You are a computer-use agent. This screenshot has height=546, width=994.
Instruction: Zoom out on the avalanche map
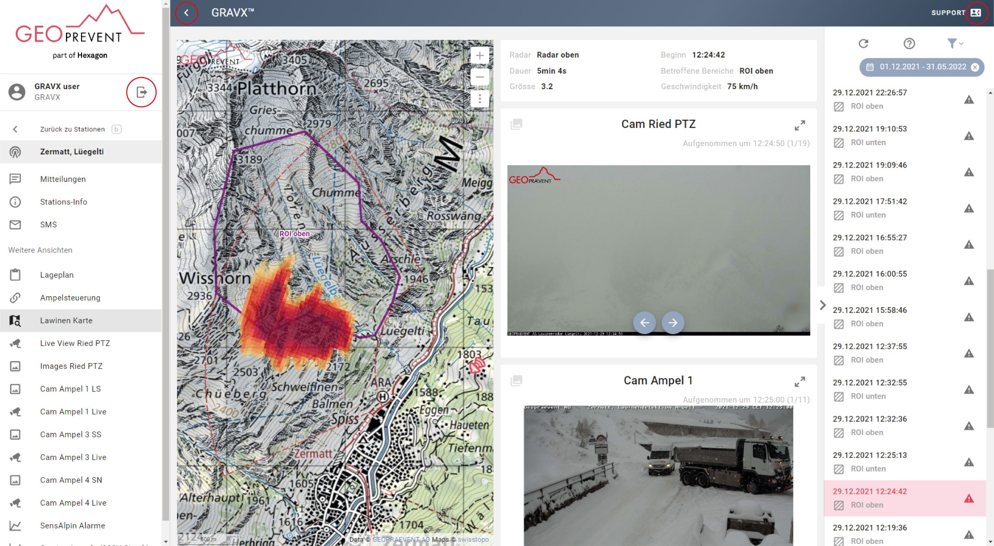(x=480, y=77)
